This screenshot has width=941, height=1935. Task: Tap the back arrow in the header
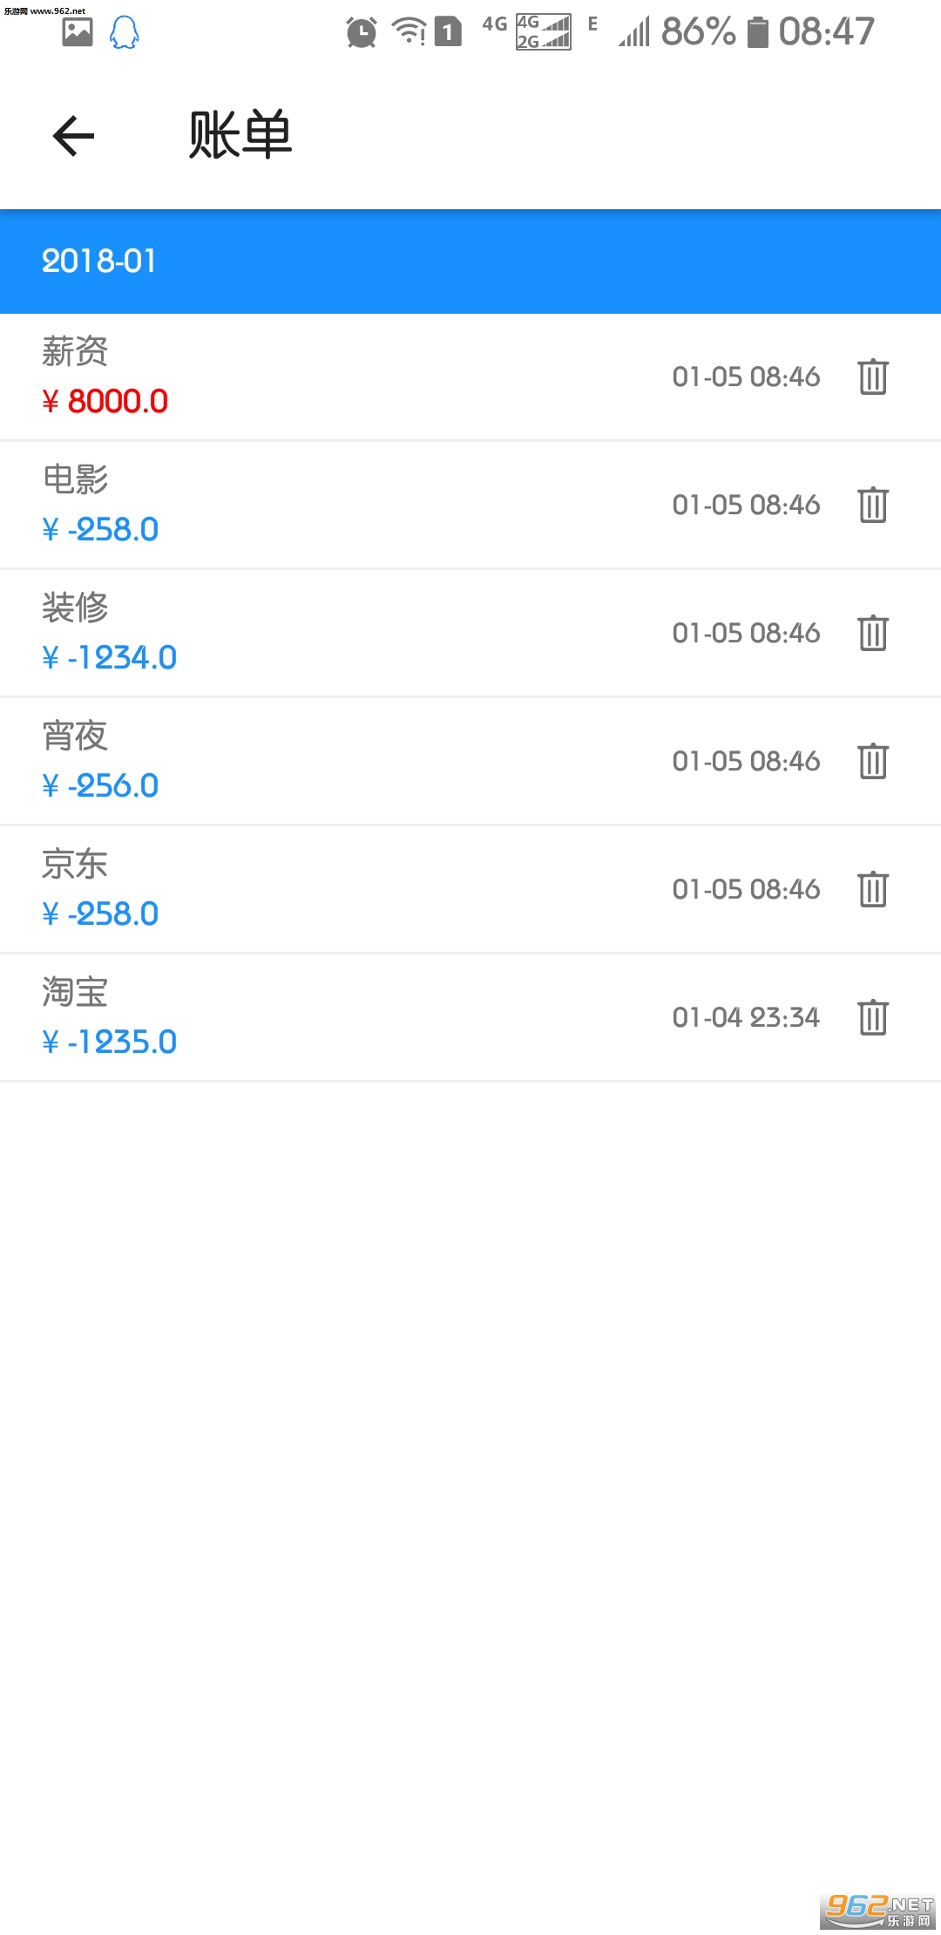[73, 136]
